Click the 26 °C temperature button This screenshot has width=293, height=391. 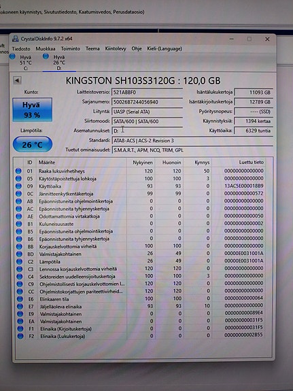coord(33,144)
